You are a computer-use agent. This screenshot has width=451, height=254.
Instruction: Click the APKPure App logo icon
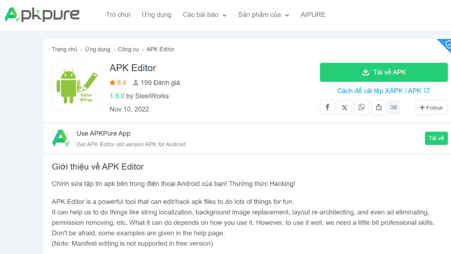click(61, 138)
